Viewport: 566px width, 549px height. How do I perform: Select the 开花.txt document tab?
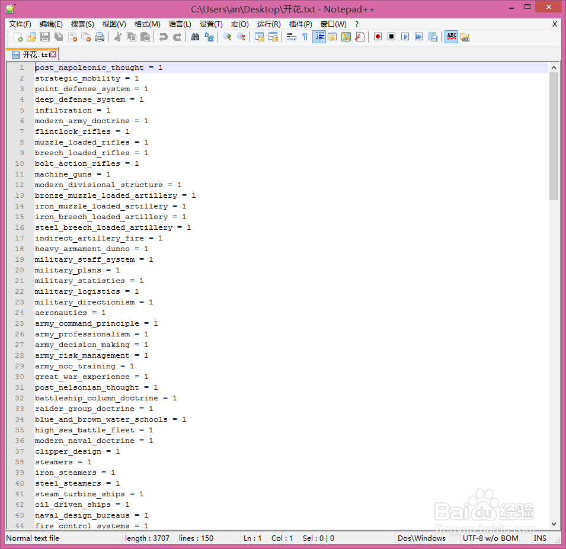pos(31,54)
